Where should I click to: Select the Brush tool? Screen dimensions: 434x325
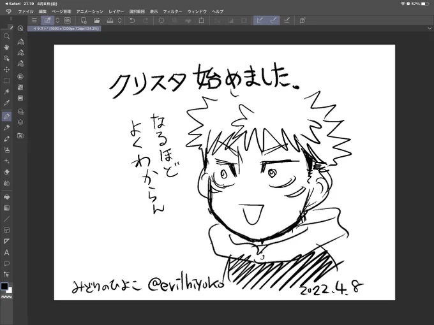coord(6,138)
